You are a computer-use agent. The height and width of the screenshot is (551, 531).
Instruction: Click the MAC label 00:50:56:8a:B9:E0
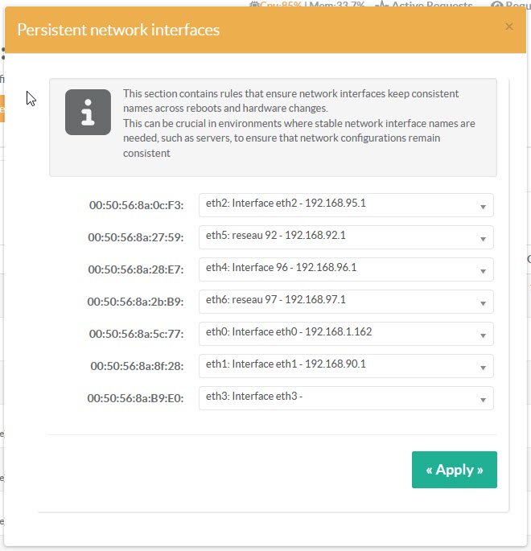click(135, 398)
